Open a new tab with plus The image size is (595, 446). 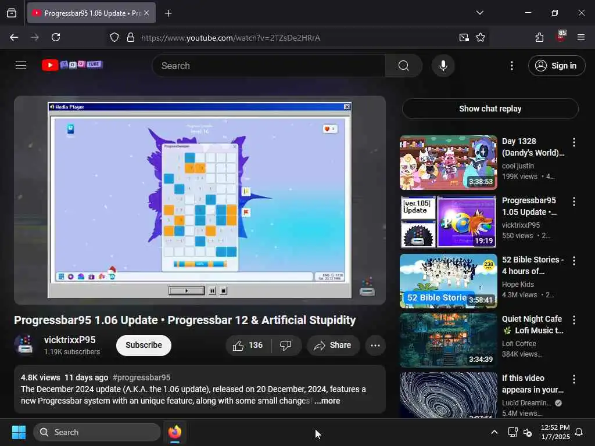168,13
